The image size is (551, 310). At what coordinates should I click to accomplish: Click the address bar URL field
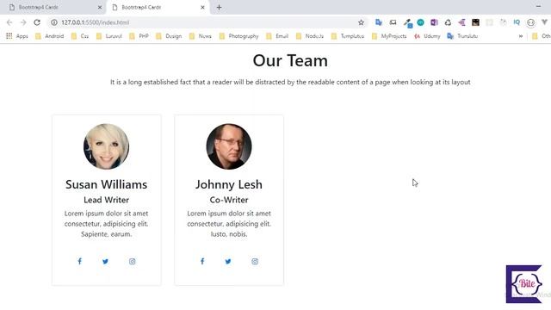point(207,22)
